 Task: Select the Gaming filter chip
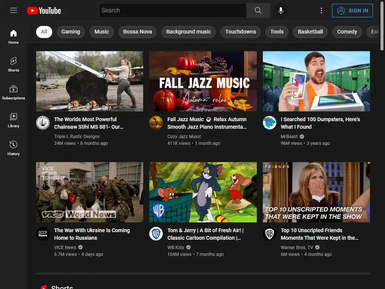click(x=71, y=32)
